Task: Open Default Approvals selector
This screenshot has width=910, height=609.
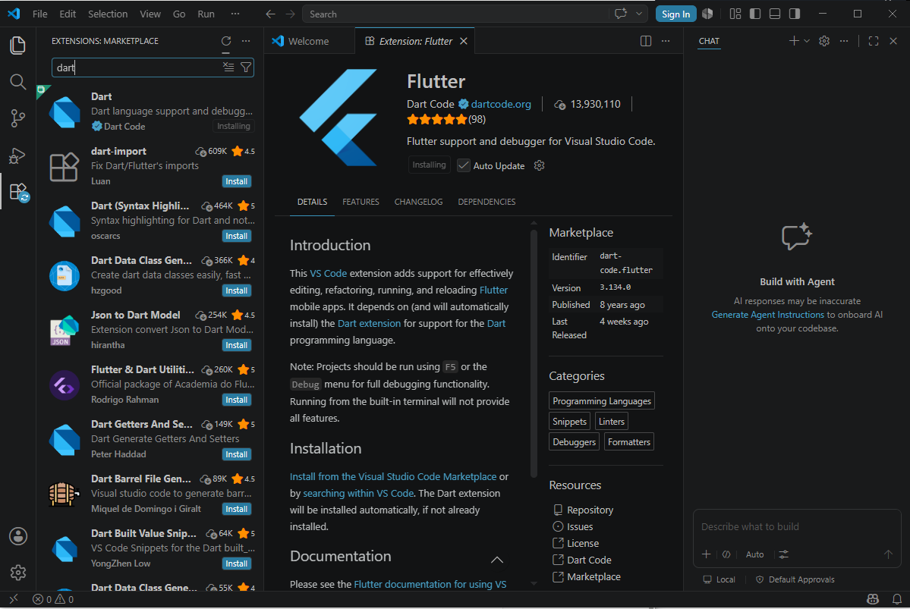Action: pyautogui.click(x=795, y=579)
